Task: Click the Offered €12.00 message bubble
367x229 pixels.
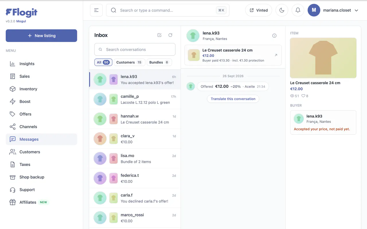Action: tap(233, 86)
